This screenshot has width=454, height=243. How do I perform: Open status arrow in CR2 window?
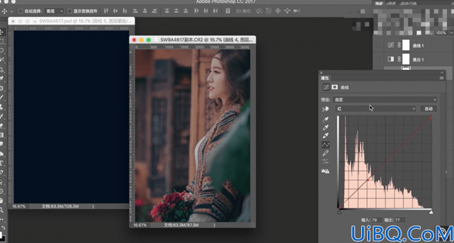(214, 225)
